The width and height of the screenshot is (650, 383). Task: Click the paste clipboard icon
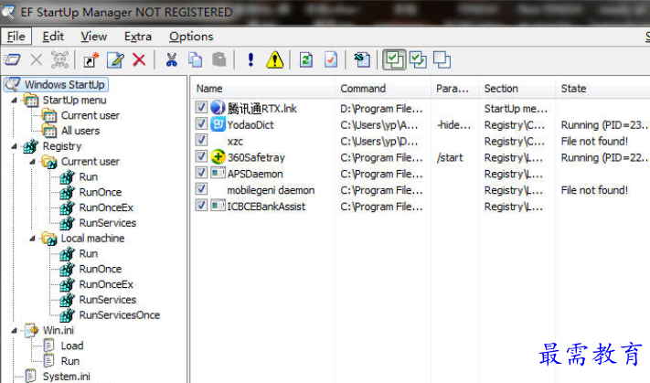point(218,60)
